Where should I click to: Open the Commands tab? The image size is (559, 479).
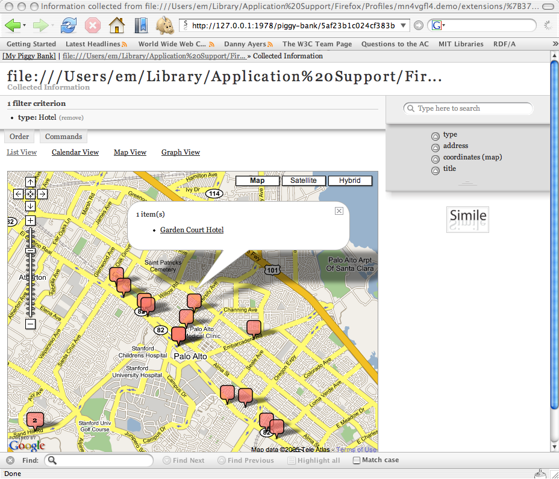pyautogui.click(x=63, y=137)
